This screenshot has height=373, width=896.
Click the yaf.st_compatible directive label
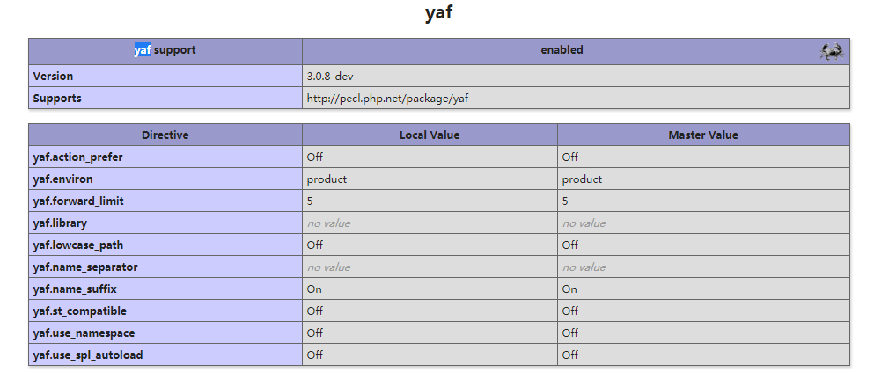pyautogui.click(x=80, y=311)
